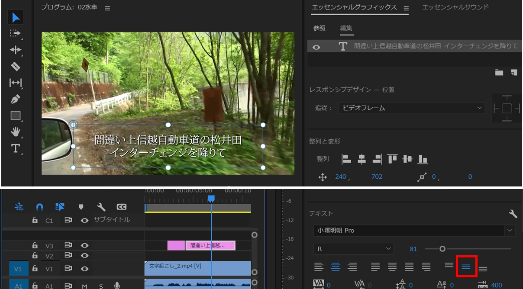The width and height of the screenshot is (523, 289).
Task: Click the position X value 240
Action: click(x=341, y=177)
